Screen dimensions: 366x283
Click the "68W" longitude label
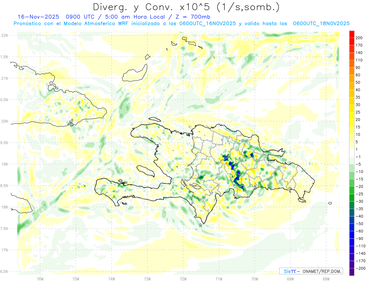click(x=326, y=279)
